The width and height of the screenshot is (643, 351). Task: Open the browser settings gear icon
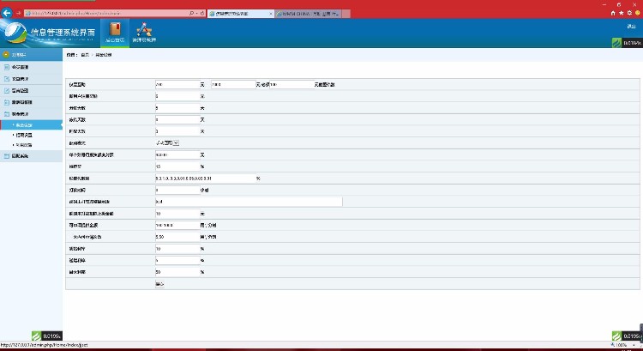[x=629, y=13]
